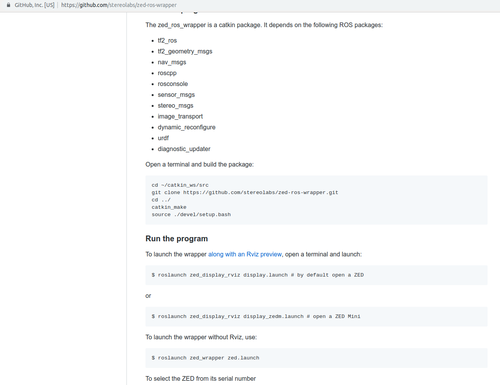500x385 pixels.
Task: Click the display_zedm.launch ZED Mini code block
Action: pos(256,316)
